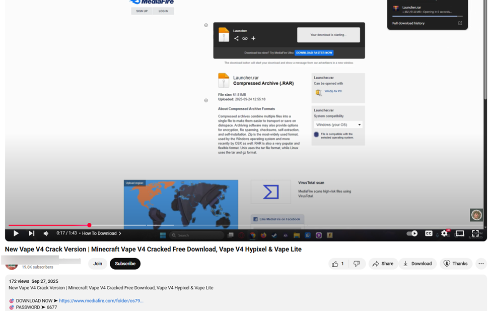The width and height of the screenshot is (491, 311).
Task: Mute the video volume
Action: click(x=46, y=233)
